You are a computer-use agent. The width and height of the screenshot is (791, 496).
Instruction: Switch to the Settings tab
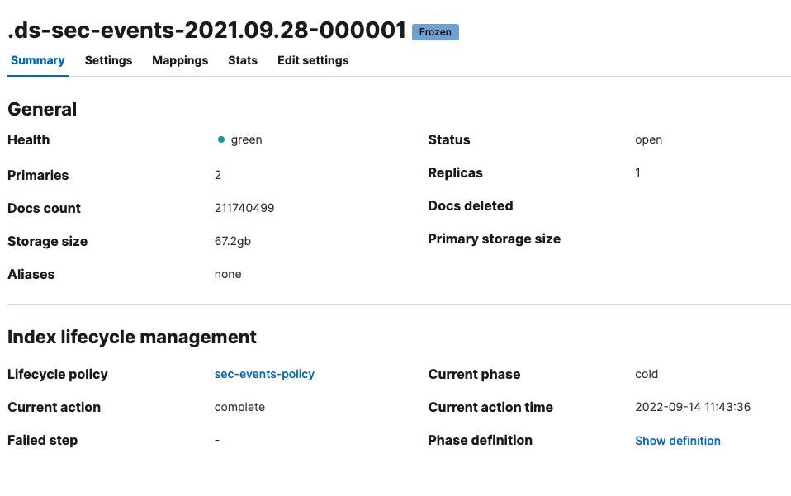tap(108, 60)
